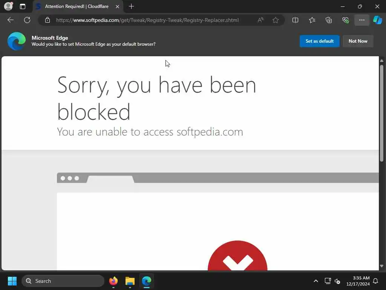The width and height of the screenshot is (386, 290).
Task: Open File Explorer from taskbar
Action: 130,281
